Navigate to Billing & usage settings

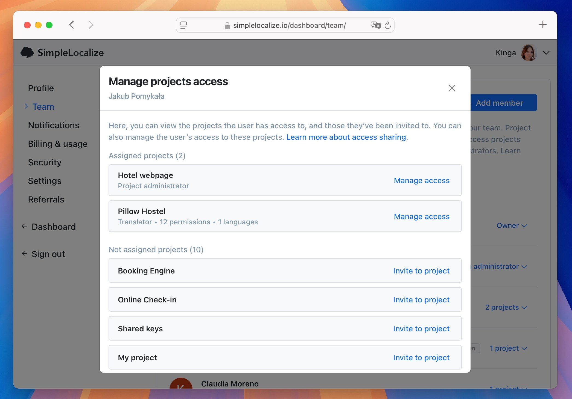58,143
